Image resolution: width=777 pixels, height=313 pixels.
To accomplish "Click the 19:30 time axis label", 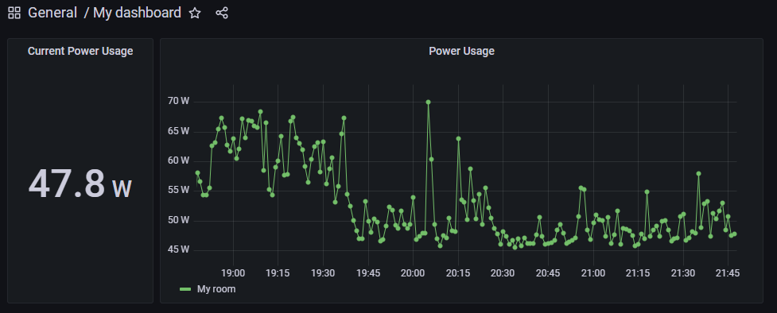I will pyautogui.click(x=323, y=273).
